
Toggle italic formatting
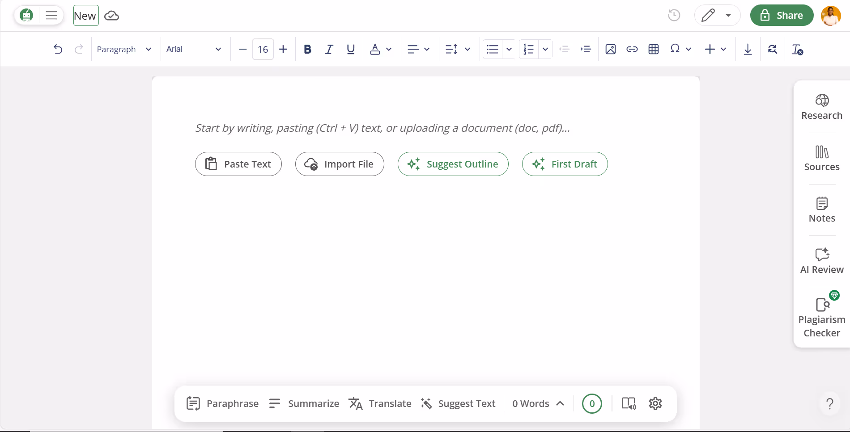pyautogui.click(x=329, y=49)
